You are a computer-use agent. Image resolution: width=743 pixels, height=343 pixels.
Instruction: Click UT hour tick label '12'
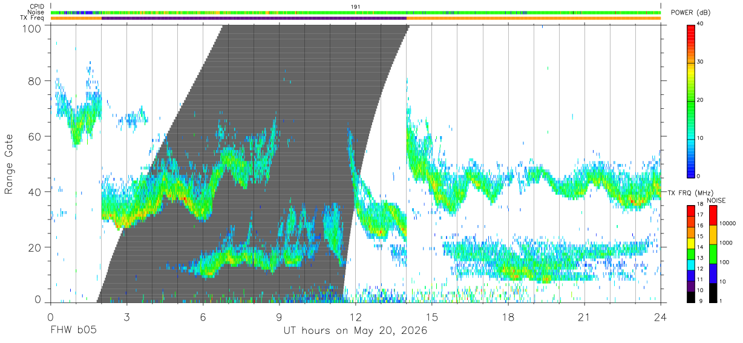pyautogui.click(x=355, y=316)
